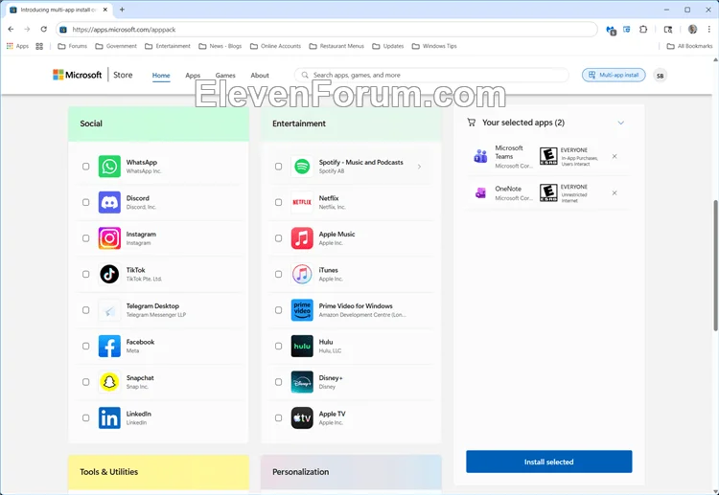Check the Hulu checkbox

pyautogui.click(x=278, y=347)
